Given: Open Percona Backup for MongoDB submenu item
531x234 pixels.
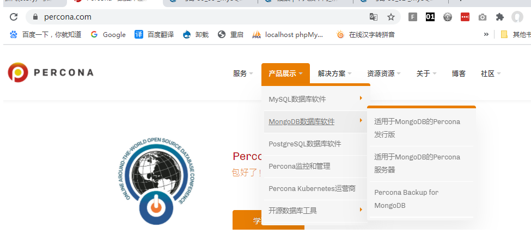Looking at the screenshot, I should pos(422,199).
